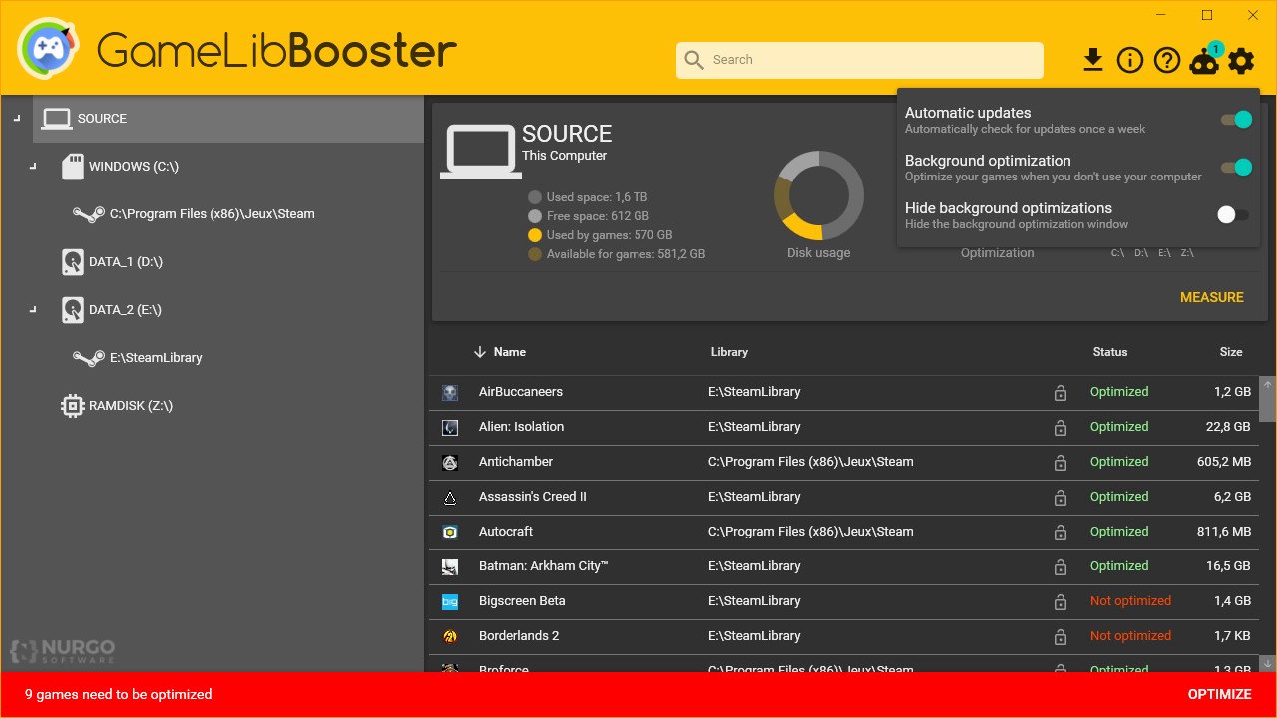Viewport: 1277px width, 718px height.
Task: Open settings with the gear icon
Action: tap(1240, 61)
